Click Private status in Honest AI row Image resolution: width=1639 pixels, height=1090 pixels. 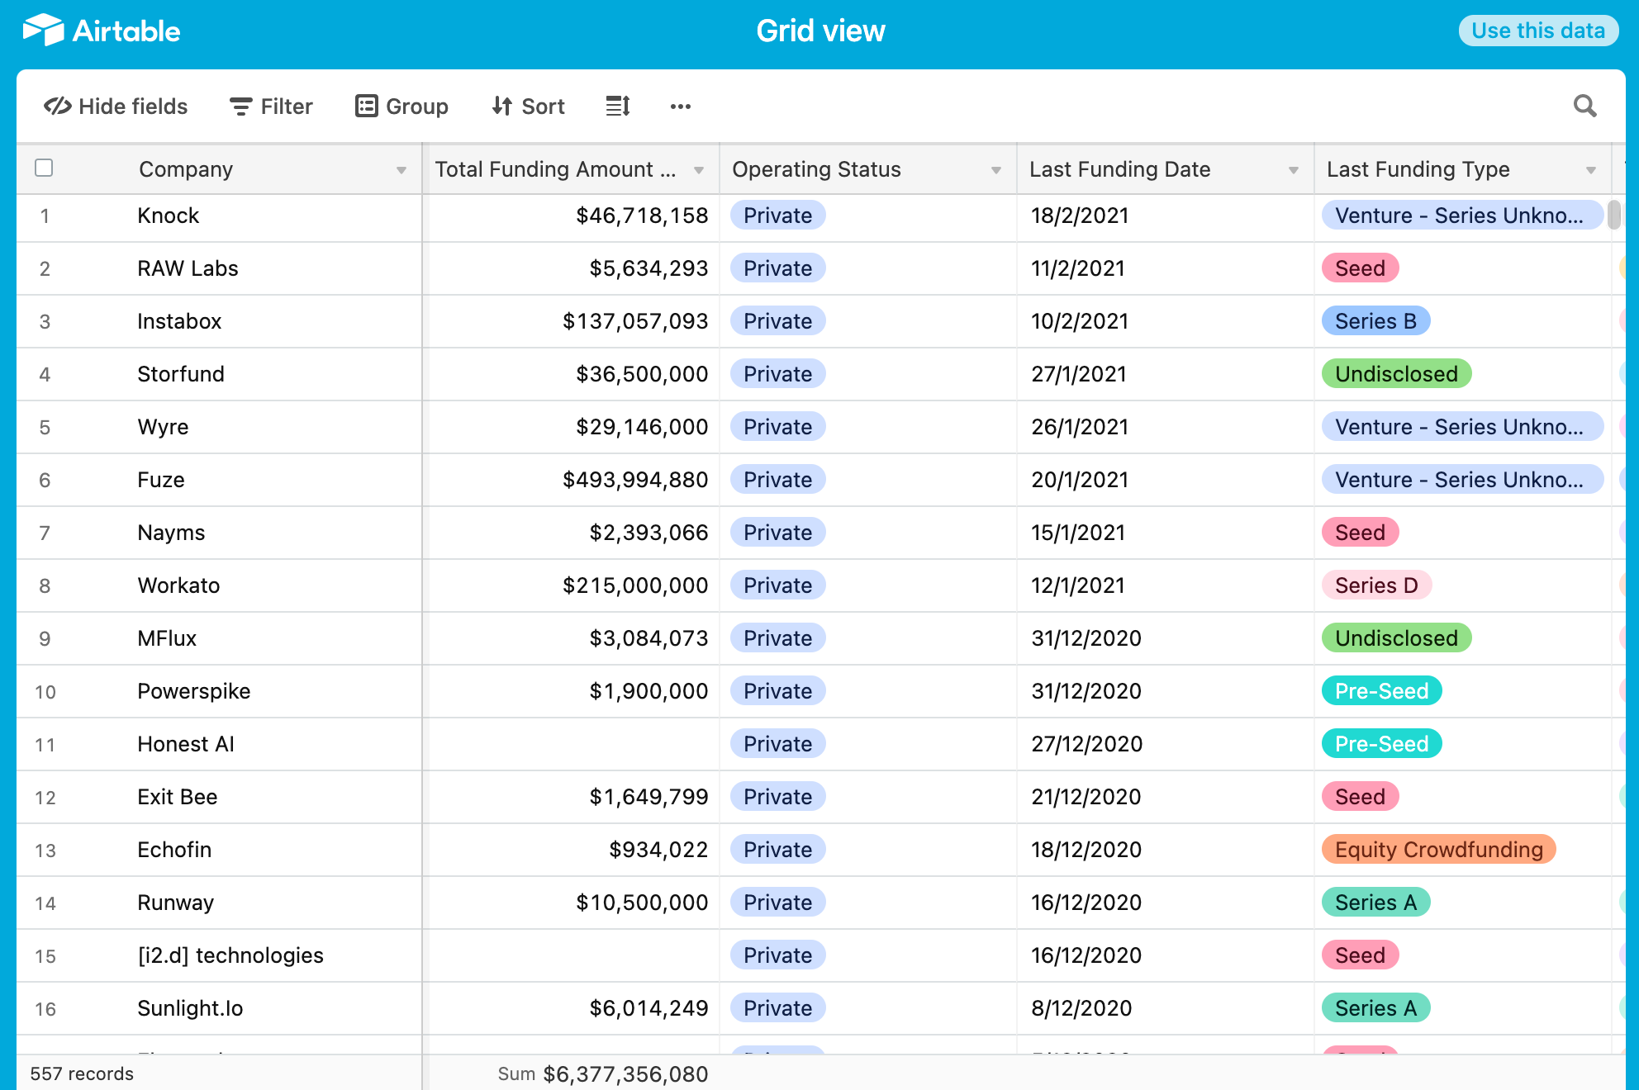pos(777,744)
